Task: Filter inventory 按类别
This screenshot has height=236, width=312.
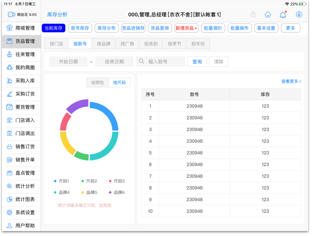Action: click(151, 44)
